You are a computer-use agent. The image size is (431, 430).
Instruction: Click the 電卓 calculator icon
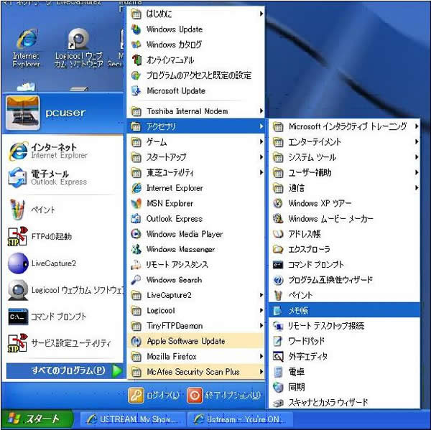278,372
